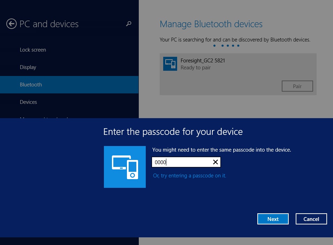Screen dimensions: 333x245
Task: Click the Manage Bluetooth devices heading
Action: pyautogui.click(x=211, y=24)
